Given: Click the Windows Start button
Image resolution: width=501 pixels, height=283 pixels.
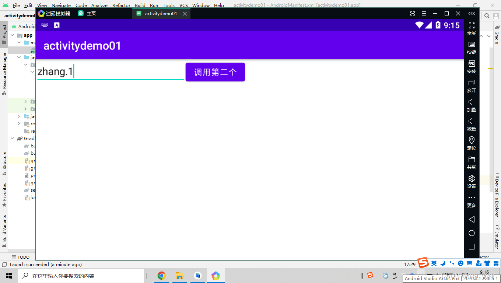Looking at the screenshot, I should click(9, 276).
